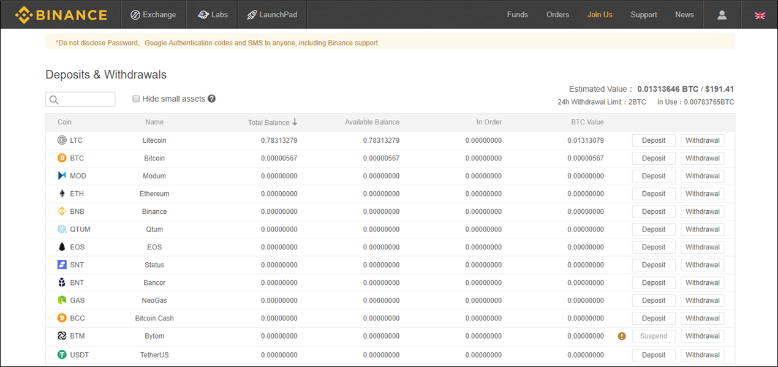Image resolution: width=778 pixels, height=367 pixels.
Task: Click the Exchange icon in the header
Action: pos(135,15)
